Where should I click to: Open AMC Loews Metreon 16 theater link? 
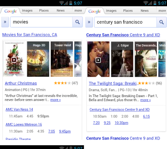(24, 124)
